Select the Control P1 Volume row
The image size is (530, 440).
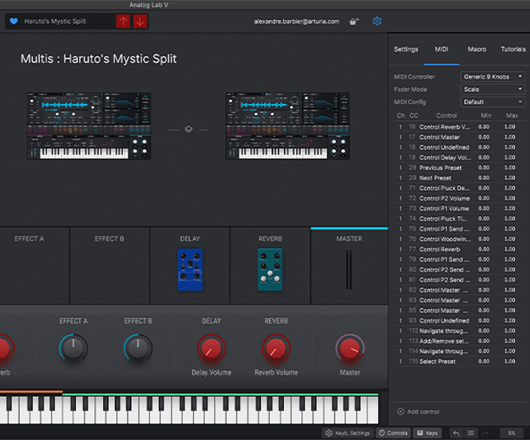[x=460, y=209]
